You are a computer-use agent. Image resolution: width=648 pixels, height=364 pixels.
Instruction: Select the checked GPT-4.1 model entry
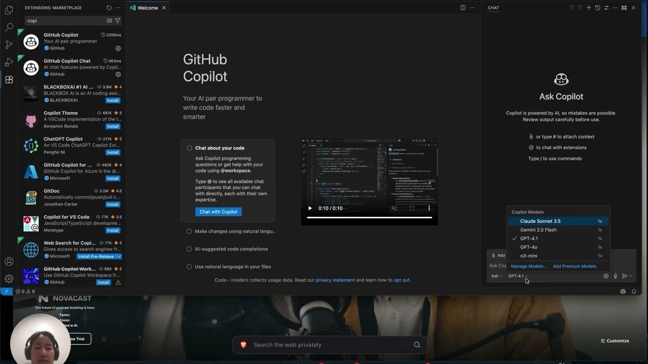click(558, 238)
